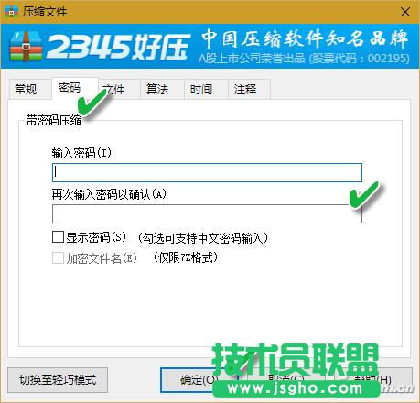The image size is (420, 403).
Task: Click the 切换至轻巧模式 button
Action: point(58,380)
